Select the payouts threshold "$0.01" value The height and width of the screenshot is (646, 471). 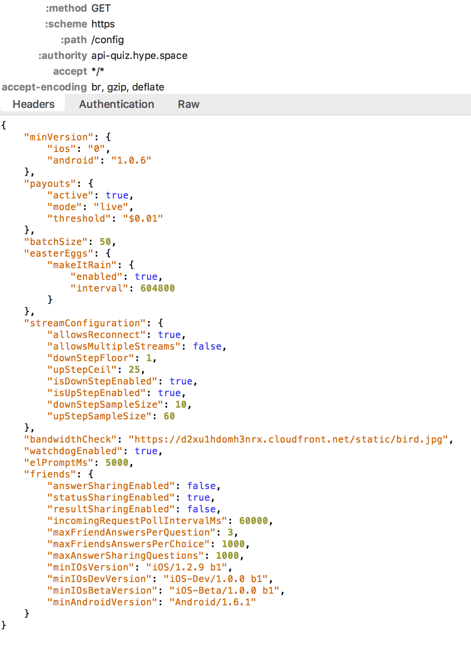pyautogui.click(x=142, y=218)
